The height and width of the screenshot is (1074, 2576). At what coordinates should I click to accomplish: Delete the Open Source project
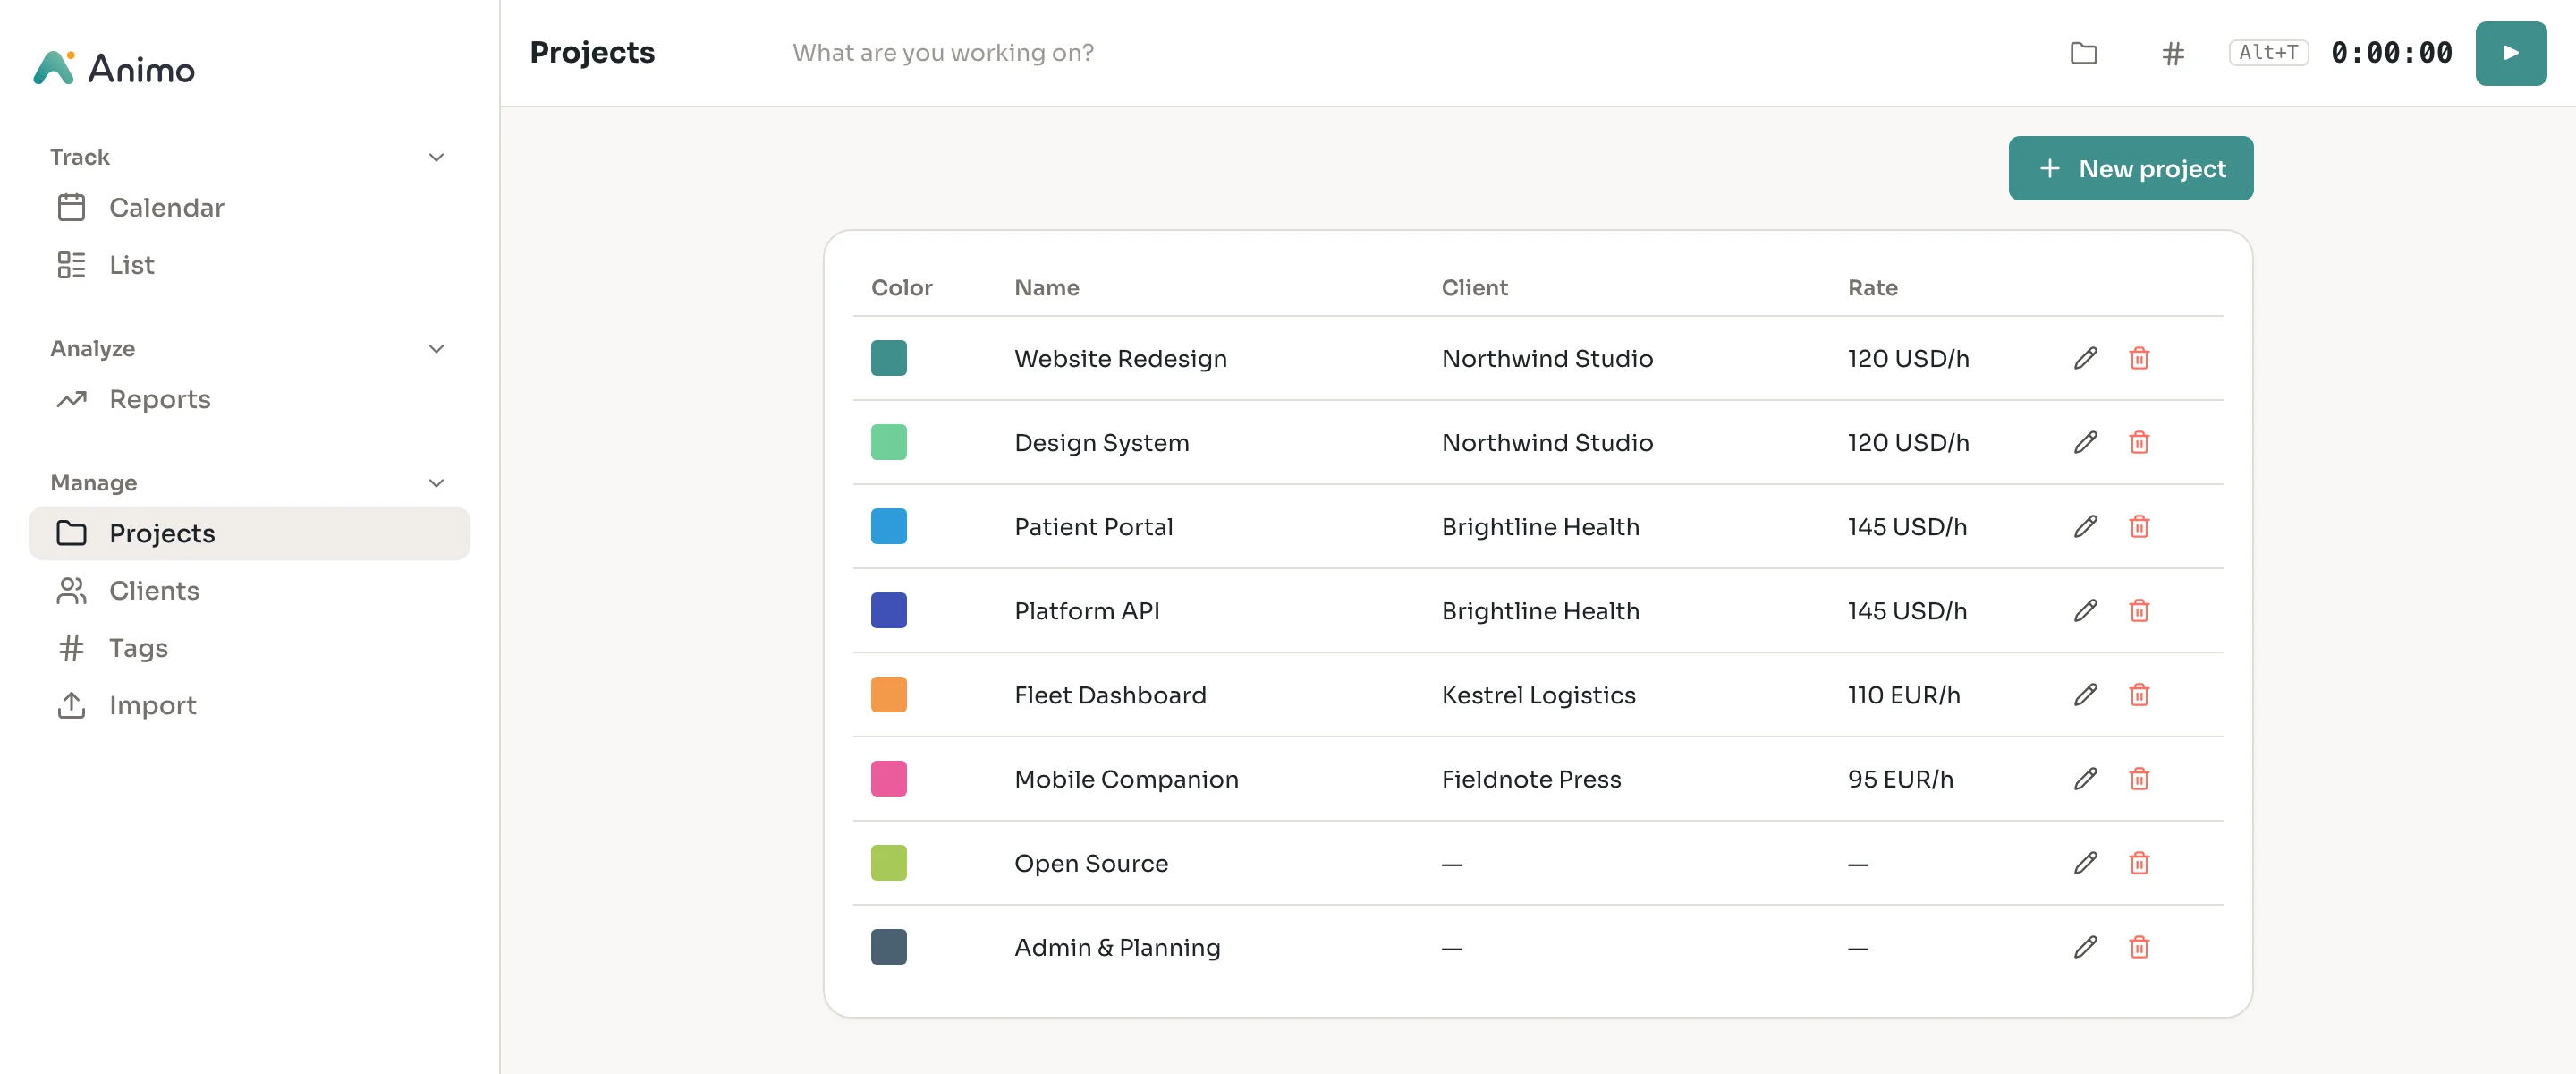tap(2139, 863)
